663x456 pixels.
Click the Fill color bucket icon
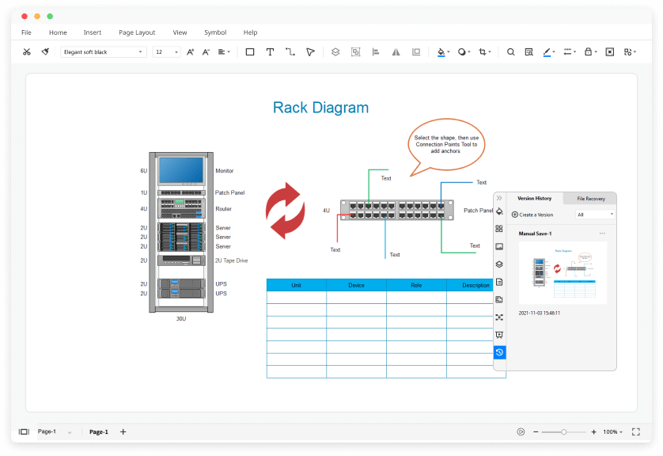441,51
